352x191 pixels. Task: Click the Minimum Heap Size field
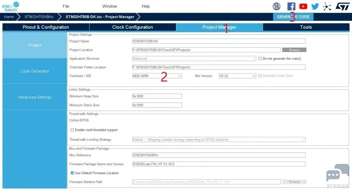(x=157, y=96)
